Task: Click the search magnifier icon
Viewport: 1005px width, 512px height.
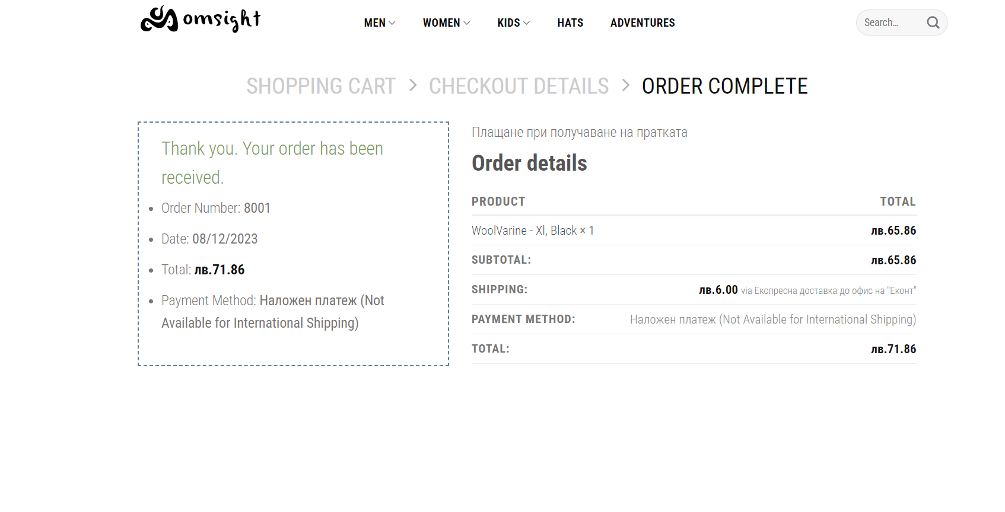Action: coord(933,23)
